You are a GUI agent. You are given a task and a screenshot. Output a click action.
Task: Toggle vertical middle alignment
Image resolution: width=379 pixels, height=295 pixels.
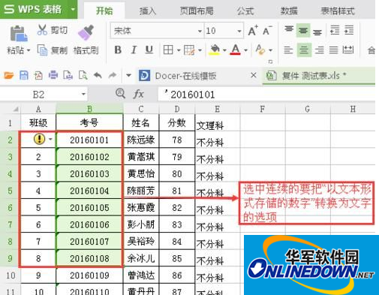[303, 31]
